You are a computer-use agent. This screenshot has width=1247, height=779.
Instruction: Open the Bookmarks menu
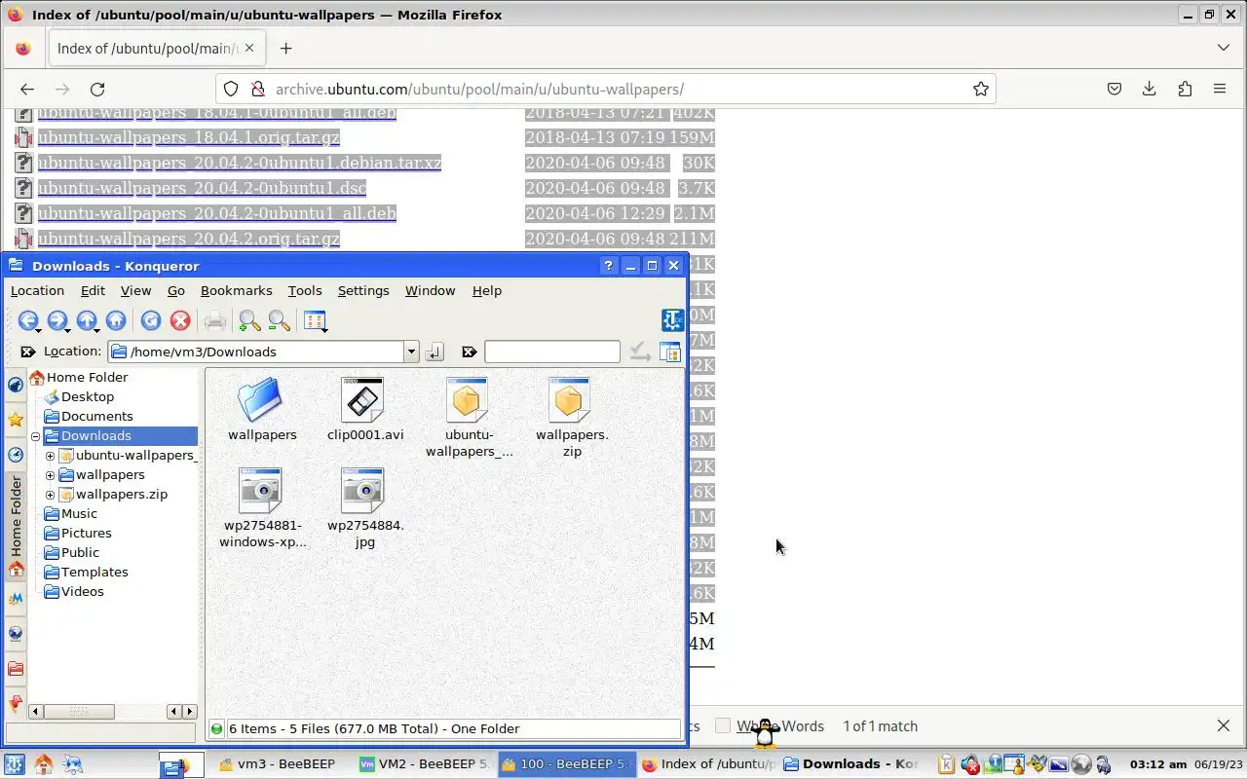(x=236, y=290)
